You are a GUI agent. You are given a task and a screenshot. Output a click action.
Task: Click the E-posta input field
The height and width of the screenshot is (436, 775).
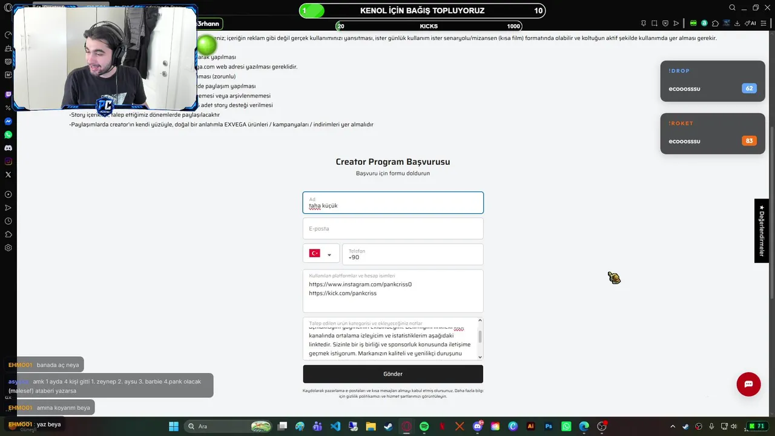(393, 229)
